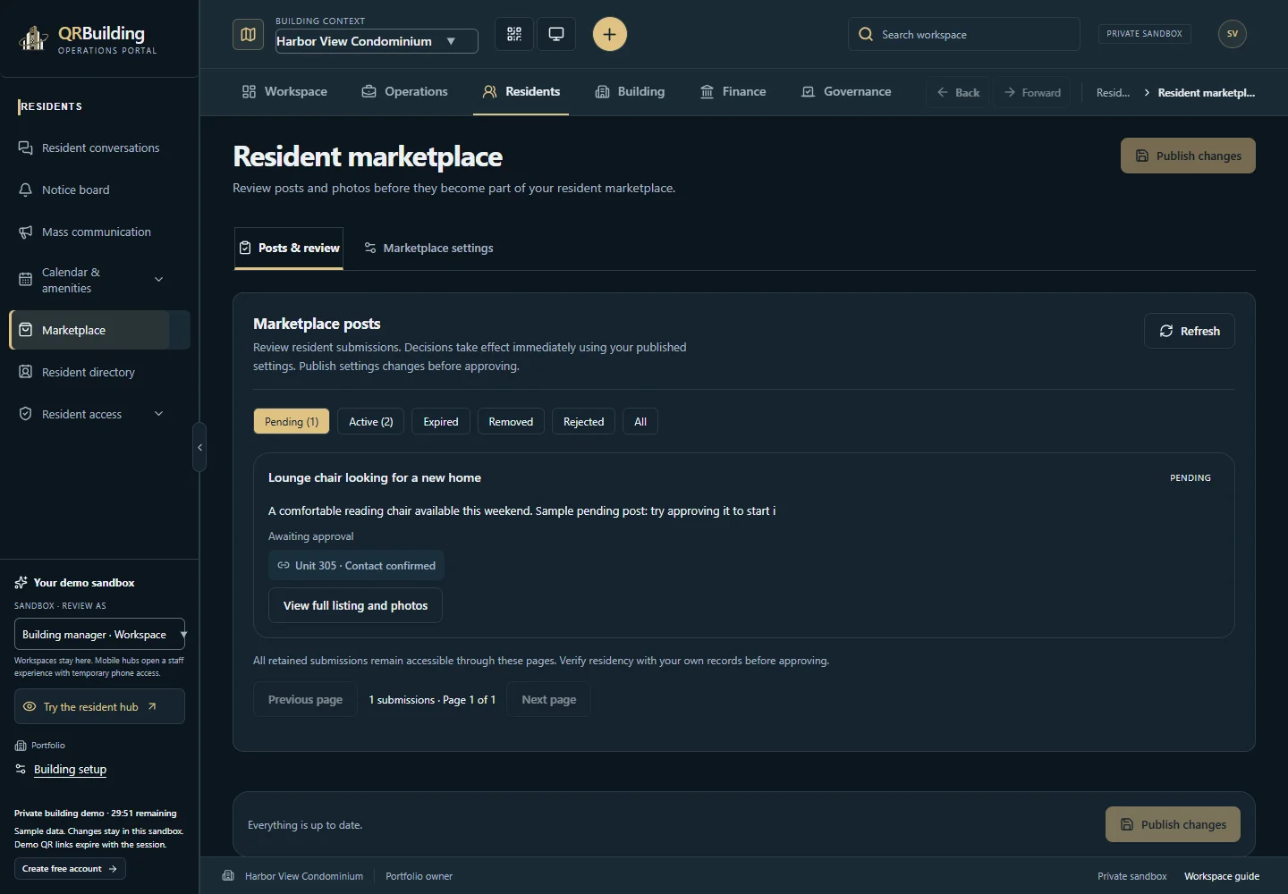
Task: Open the QR code scanner icon
Action: click(514, 34)
